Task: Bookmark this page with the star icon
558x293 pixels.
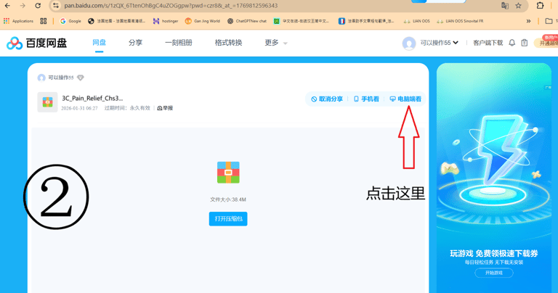Action: [x=519, y=6]
